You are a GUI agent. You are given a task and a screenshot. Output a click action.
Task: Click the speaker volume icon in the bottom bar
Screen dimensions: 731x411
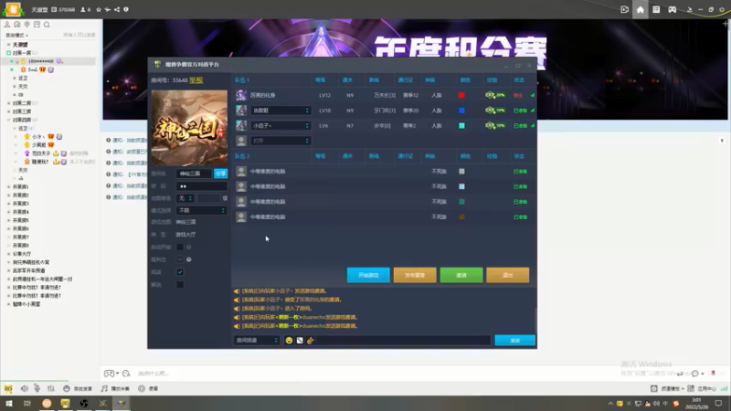25,388
